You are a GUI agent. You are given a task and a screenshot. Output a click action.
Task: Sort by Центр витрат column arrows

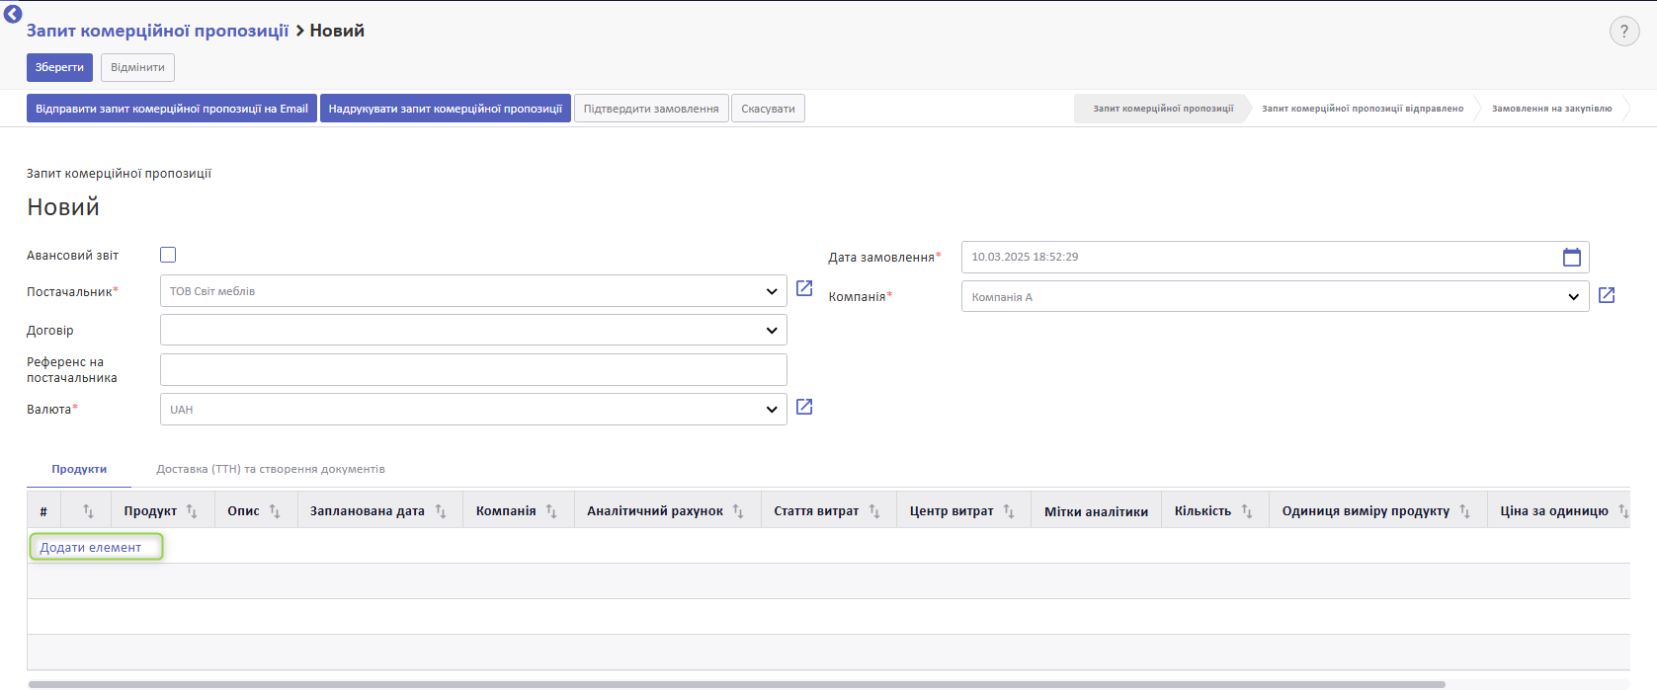[1009, 511]
